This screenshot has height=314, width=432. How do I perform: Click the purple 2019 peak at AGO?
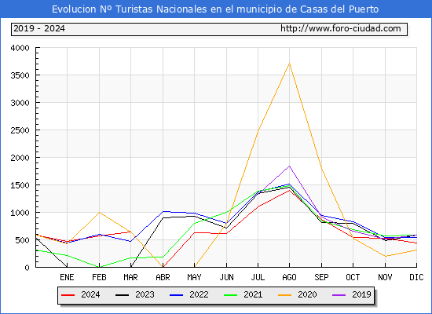289,166
